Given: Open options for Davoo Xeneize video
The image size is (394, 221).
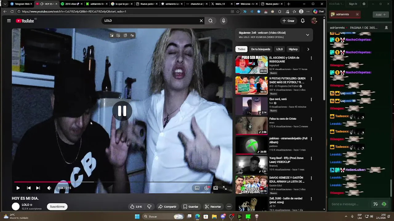Looking at the screenshot, I should 311,178.
